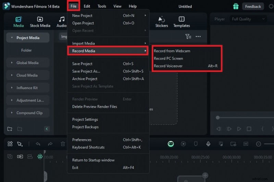The height and width of the screenshot is (182, 274).
Task: Click the microphone voiceover icon
Action: (208, 144)
